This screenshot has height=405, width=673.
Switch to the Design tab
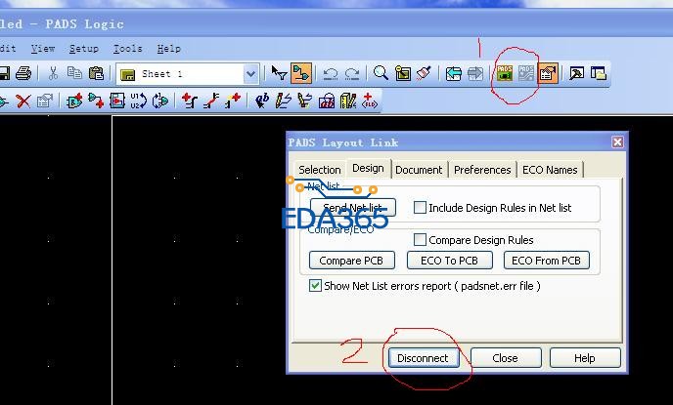(368, 168)
